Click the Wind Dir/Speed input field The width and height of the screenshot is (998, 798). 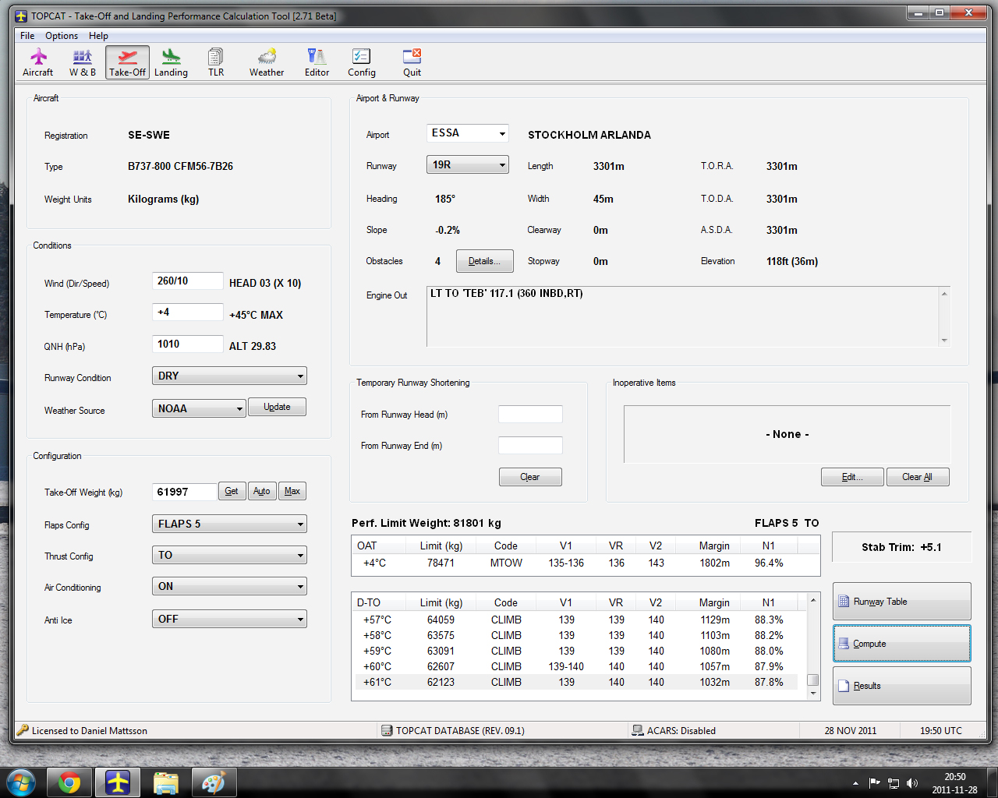[x=187, y=281]
